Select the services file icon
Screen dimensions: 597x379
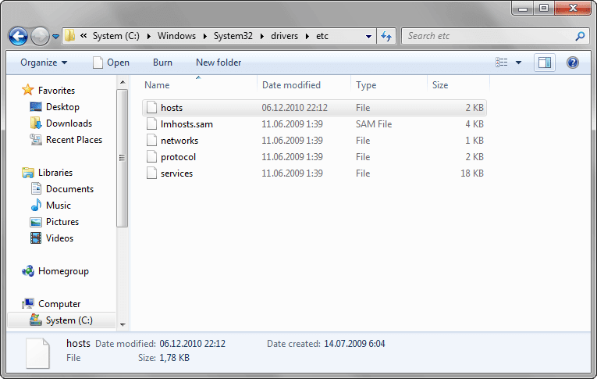tap(151, 173)
